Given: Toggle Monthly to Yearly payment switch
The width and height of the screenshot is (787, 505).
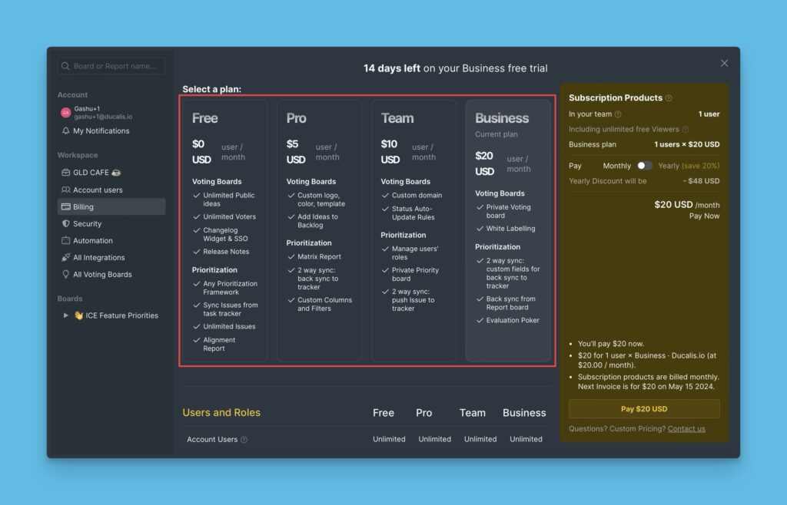Looking at the screenshot, I should point(644,166).
